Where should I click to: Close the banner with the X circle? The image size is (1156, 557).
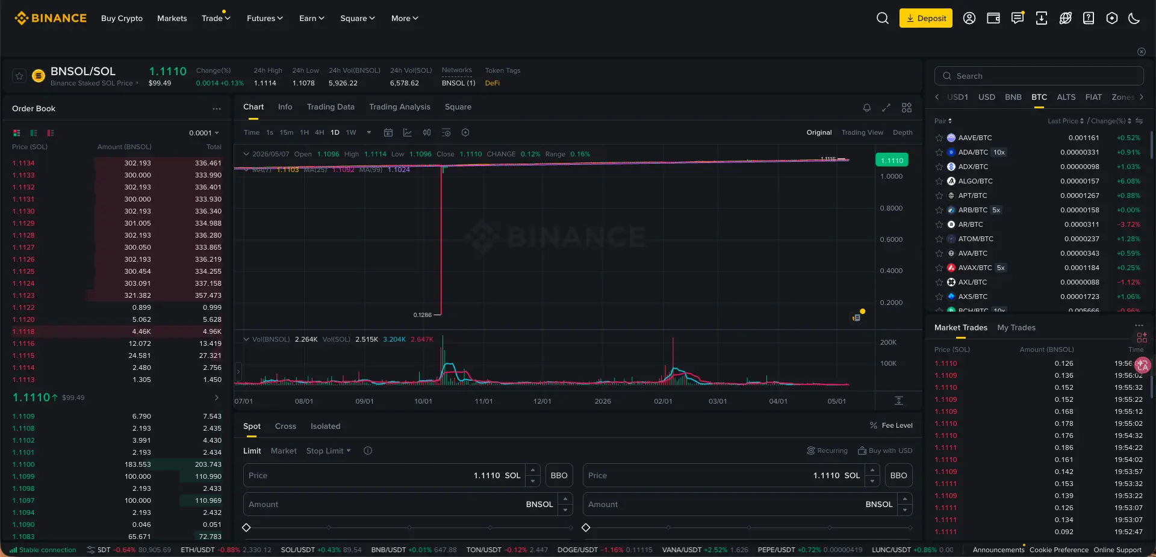(1142, 52)
